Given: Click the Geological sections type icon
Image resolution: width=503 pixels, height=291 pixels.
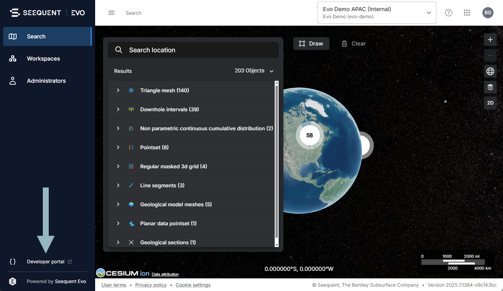Looking at the screenshot, I should [131, 242].
